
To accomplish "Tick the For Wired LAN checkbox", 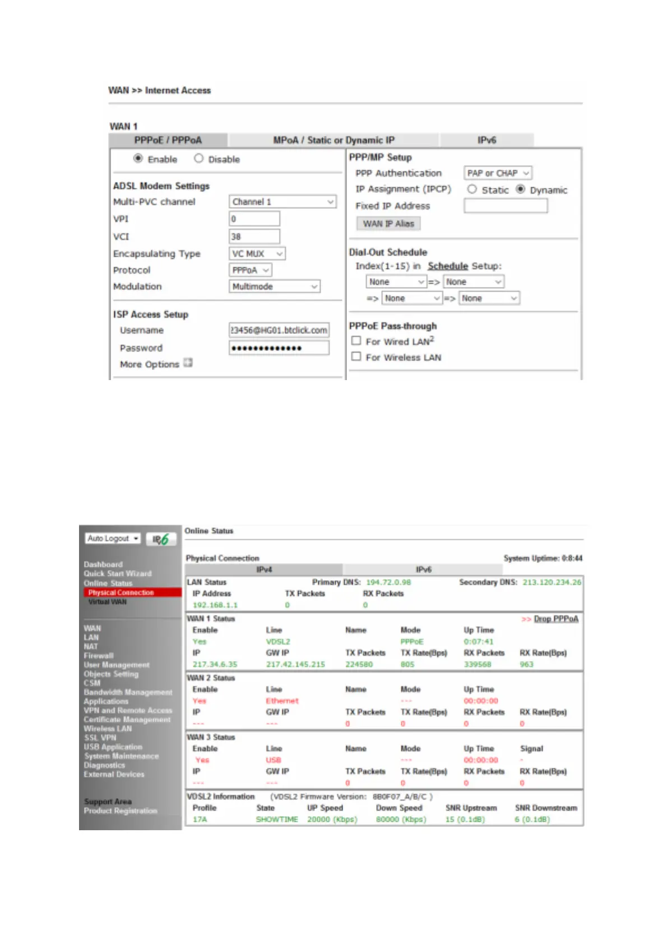I will (x=356, y=341).
